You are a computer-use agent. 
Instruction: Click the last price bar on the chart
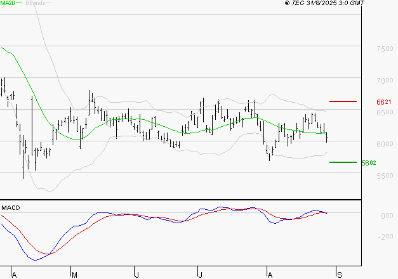pos(327,137)
